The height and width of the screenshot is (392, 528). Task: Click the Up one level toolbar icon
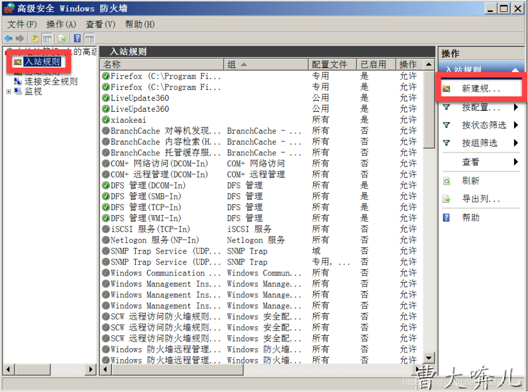(35, 38)
